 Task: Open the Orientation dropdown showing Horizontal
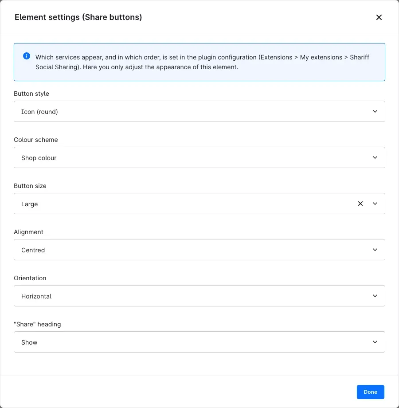click(199, 296)
